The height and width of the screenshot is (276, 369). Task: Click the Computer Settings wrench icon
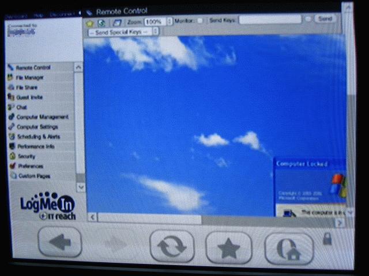[x=12, y=126]
